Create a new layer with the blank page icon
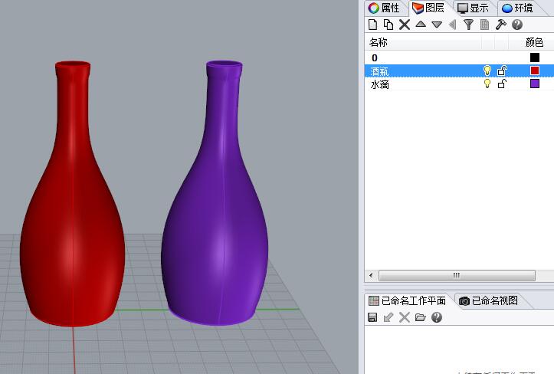The height and width of the screenshot is (374, 554). [372, 25]
